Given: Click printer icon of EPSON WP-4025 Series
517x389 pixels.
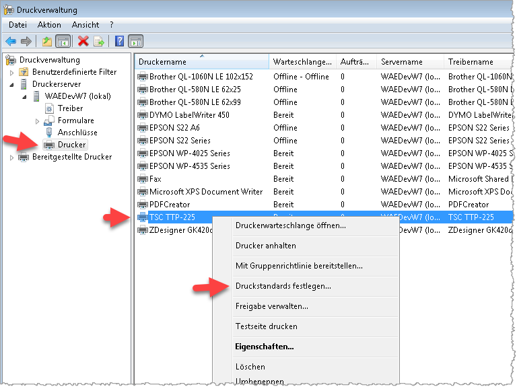Looking at the screenshot, I should (143, 153).
